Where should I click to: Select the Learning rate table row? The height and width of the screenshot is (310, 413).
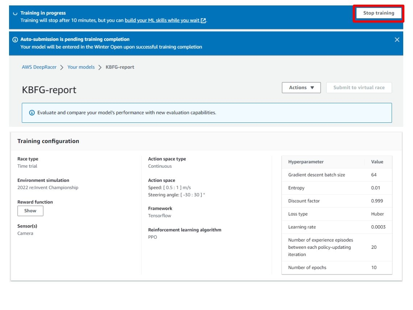(337, 227)
